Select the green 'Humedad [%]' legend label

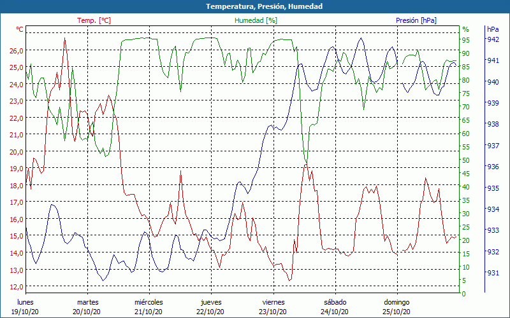point(256,20)
